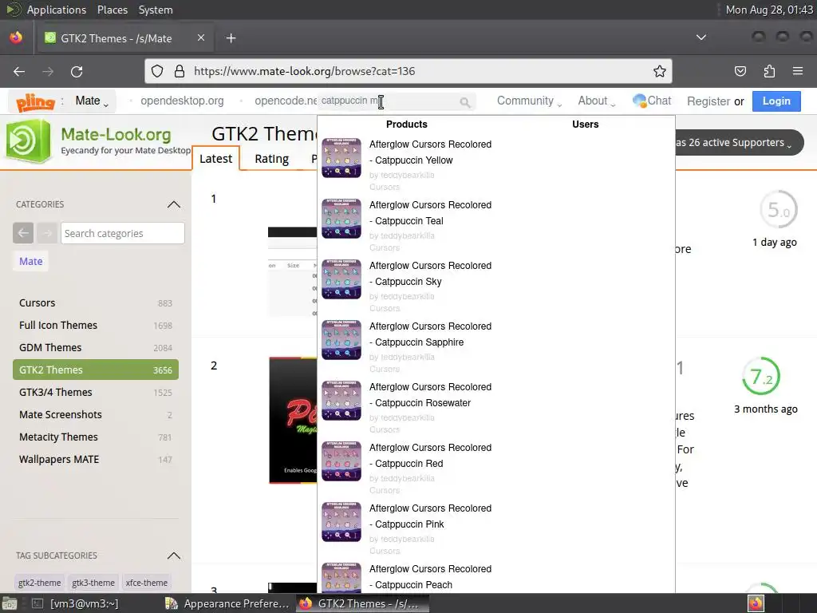
Task: Open the System menu
Action: (x=156, y=10)
